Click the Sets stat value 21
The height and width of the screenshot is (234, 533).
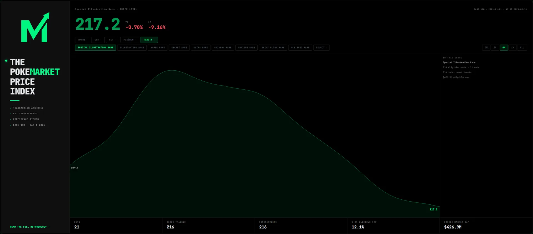tap(77, 227)
